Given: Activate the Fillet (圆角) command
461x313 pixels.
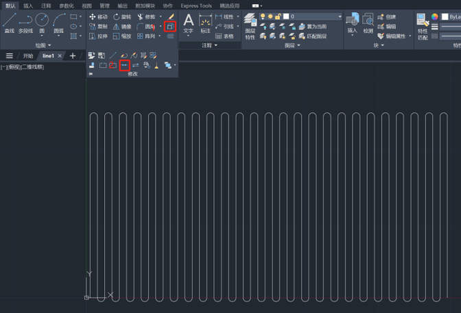Looking at the screenshot, I should point(146,27).
